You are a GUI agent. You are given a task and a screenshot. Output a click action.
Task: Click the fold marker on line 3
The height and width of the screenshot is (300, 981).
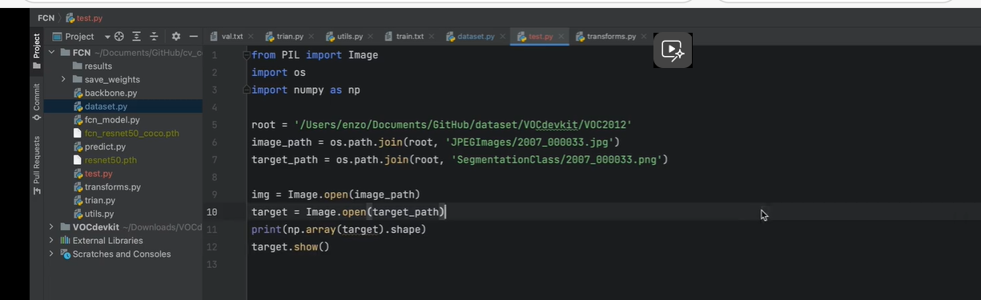(x=247, y=90)
